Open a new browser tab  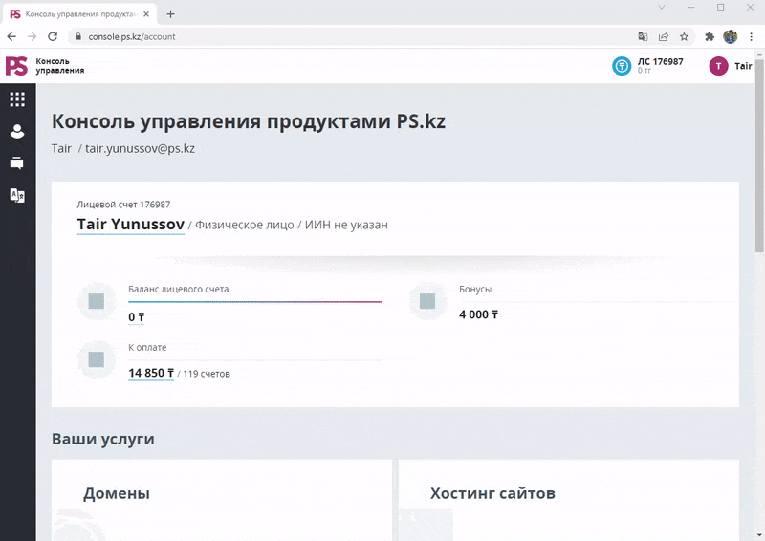coord(170,14)
